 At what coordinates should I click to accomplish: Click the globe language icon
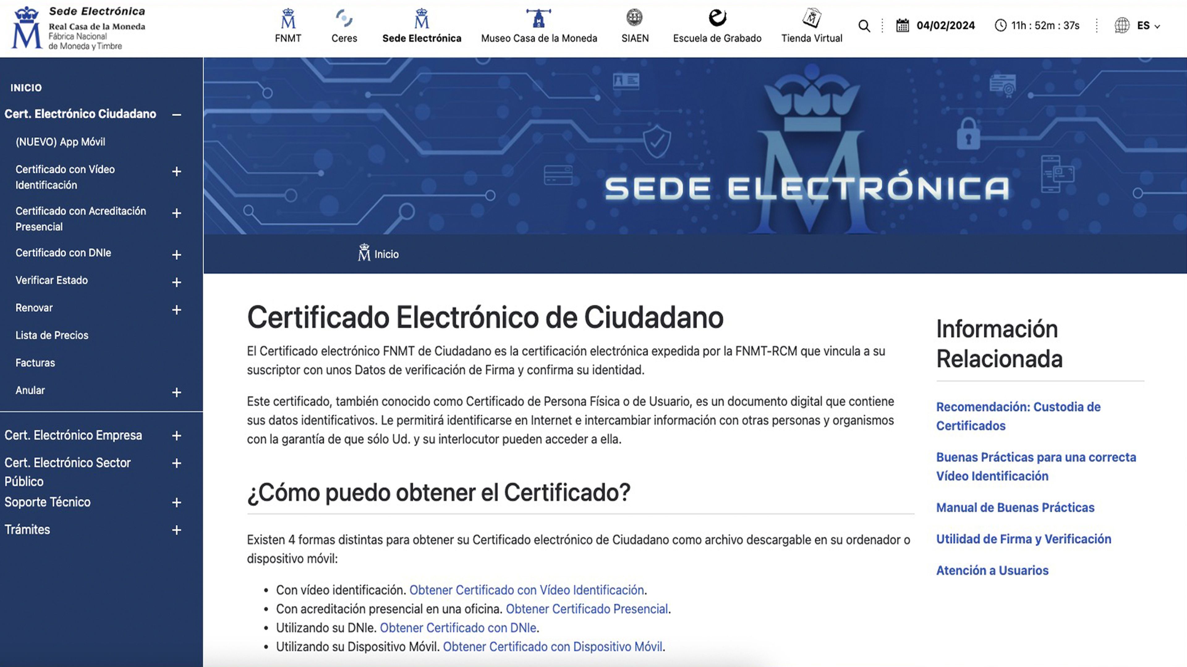pyautogui.click(x=1122, y=25)
